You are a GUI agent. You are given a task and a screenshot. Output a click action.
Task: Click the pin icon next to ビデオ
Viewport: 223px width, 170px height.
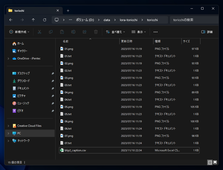coord(53,111)
